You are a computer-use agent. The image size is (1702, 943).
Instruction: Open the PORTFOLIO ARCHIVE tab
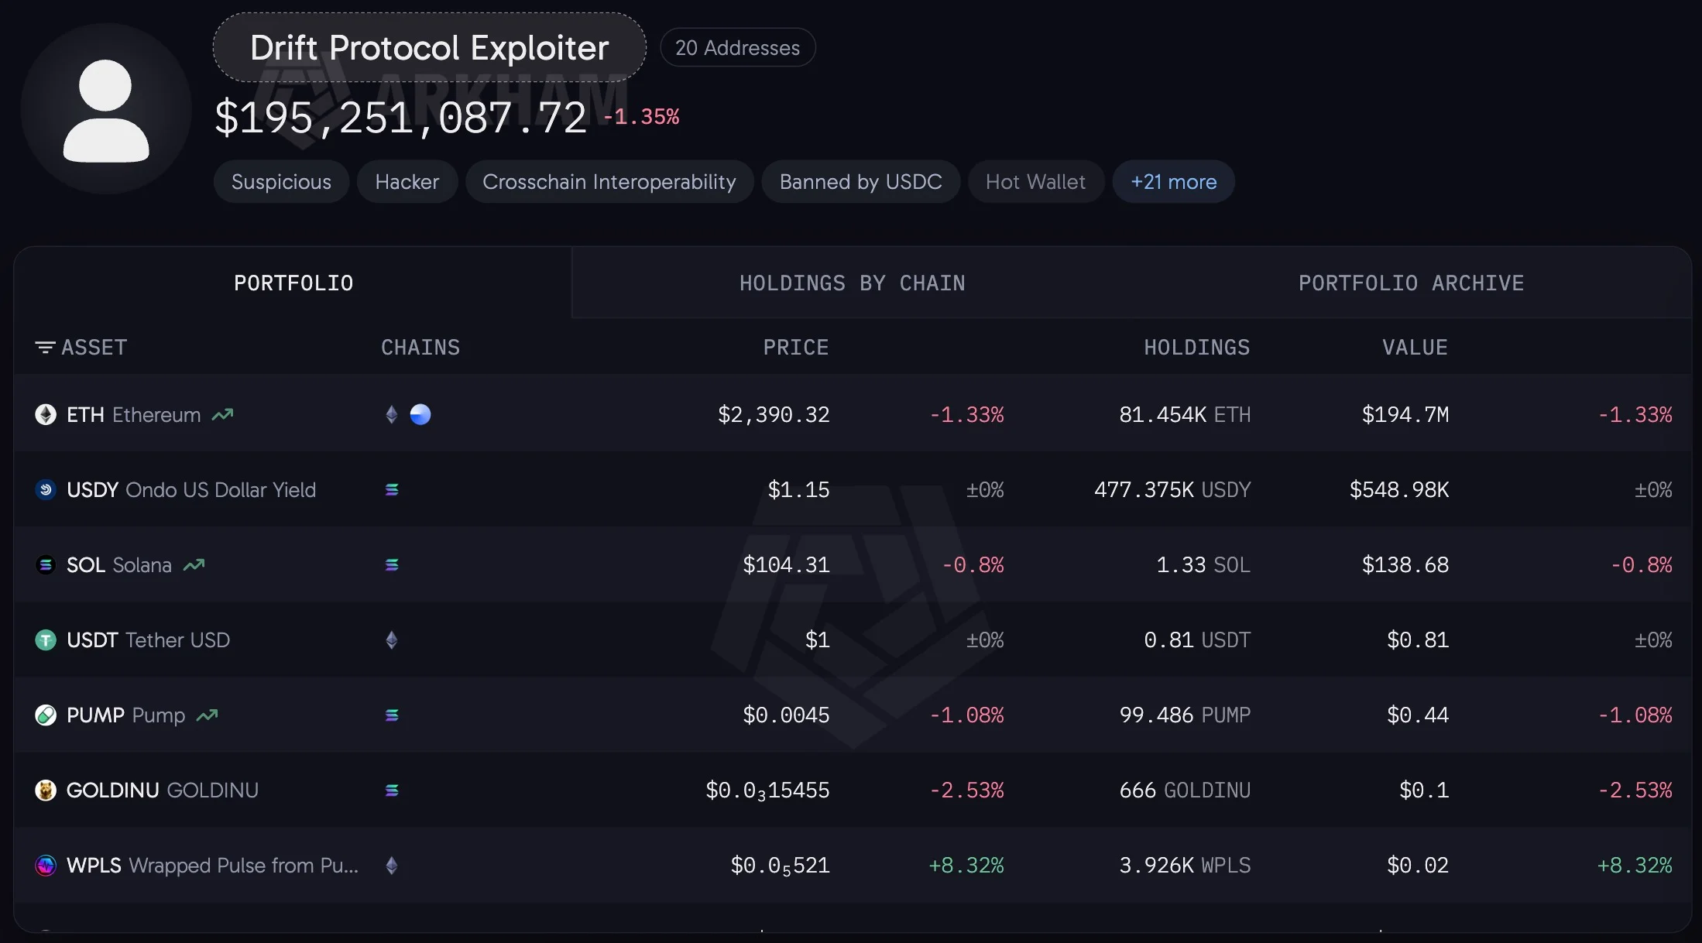1411,283
